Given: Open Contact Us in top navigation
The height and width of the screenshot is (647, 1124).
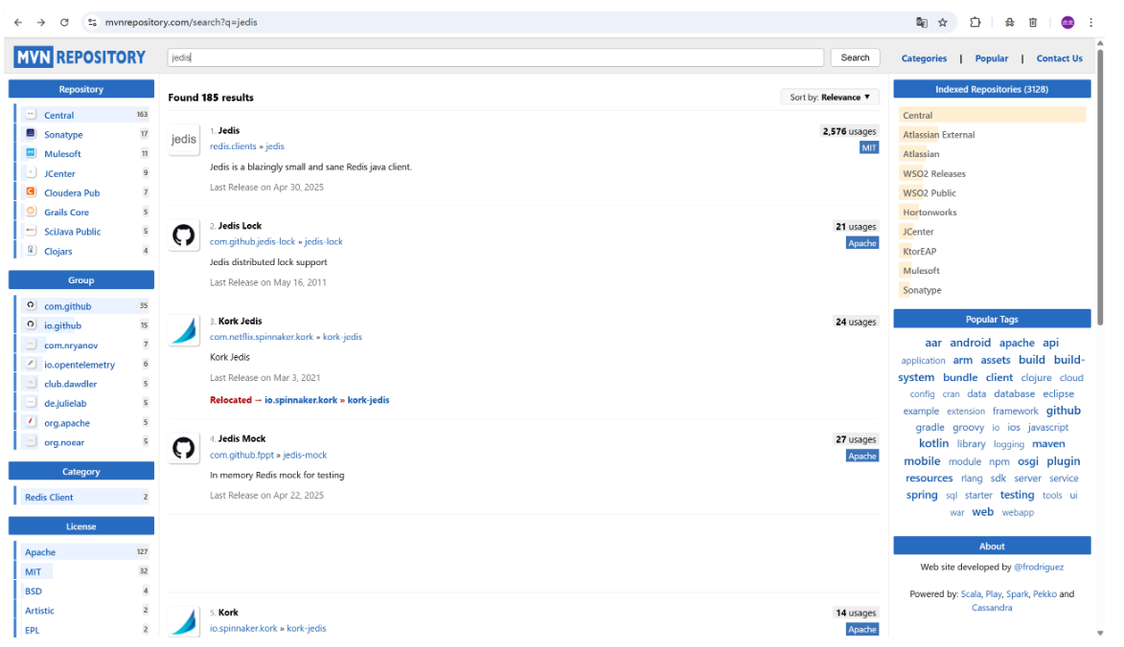Looking at the screenshot, I should tap(1060, 58).
